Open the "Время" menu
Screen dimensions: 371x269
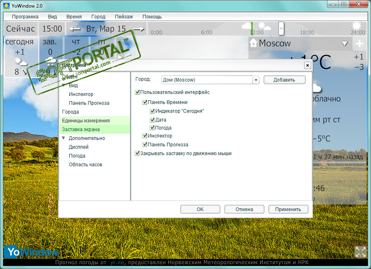(74, 17)
